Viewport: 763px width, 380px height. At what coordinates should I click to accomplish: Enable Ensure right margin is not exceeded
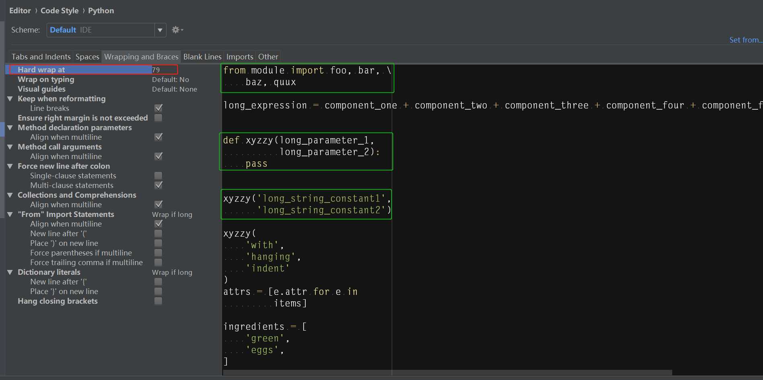(x=158, y=118)
